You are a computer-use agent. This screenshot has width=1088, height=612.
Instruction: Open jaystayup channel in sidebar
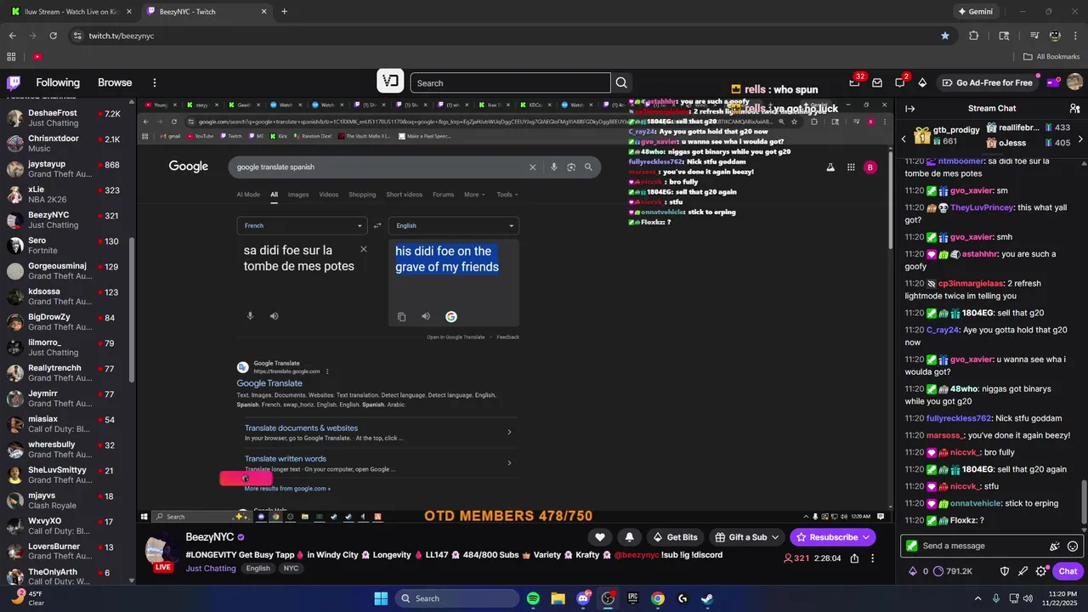coord(65,169)
